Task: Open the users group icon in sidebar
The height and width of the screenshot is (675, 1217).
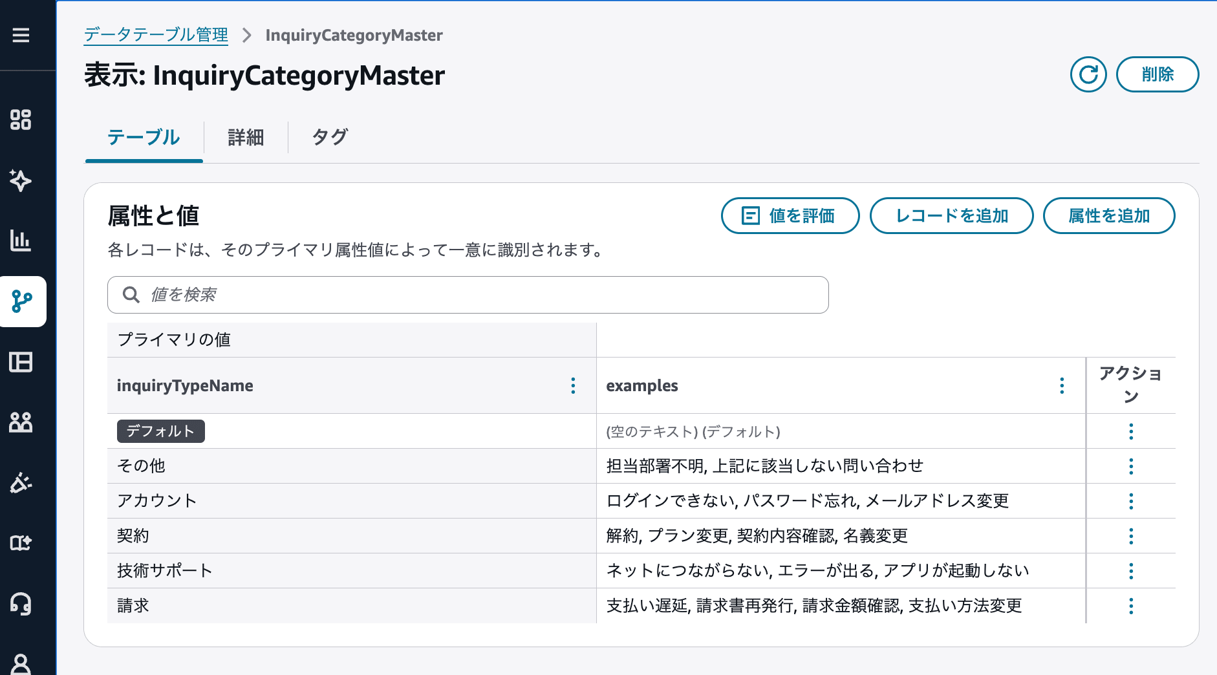Action: (21, 422)
